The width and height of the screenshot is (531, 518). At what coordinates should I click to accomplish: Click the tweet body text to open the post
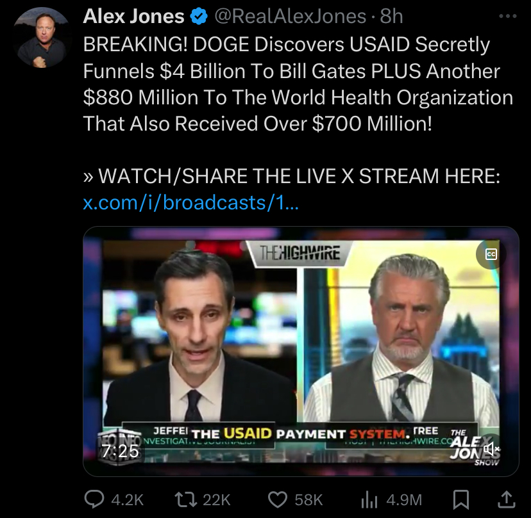[x=298, y=84]
